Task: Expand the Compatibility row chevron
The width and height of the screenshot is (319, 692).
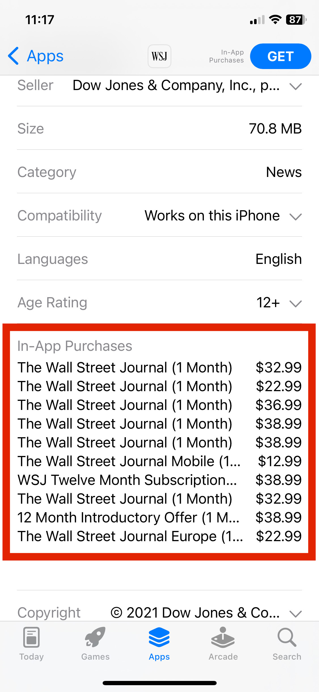Action: 295,216
